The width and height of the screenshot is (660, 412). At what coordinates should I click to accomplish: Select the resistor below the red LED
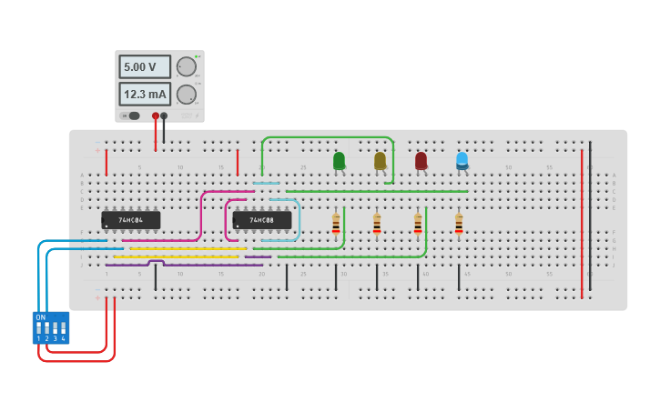(418, 224)
